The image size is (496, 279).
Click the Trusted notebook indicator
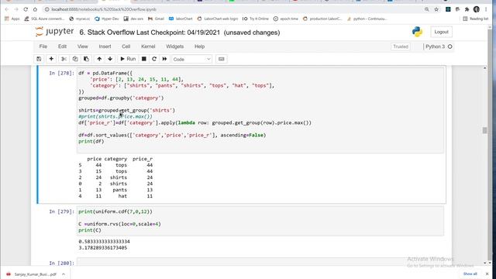[x=401, y=46]
